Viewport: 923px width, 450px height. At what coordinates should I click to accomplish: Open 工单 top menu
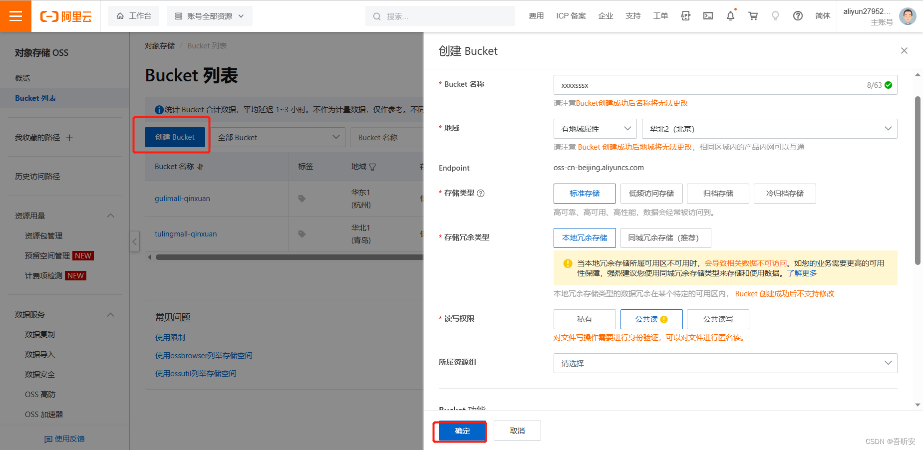(660, 16)
